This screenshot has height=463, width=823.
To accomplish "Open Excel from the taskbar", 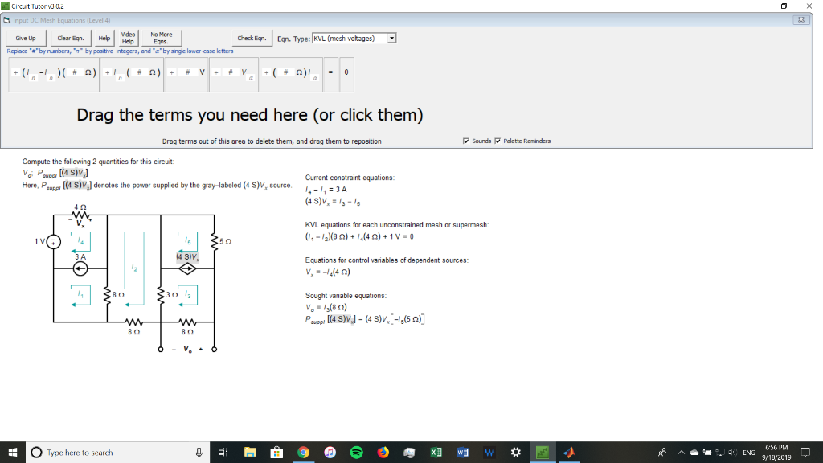I will [x=436, y=452].
